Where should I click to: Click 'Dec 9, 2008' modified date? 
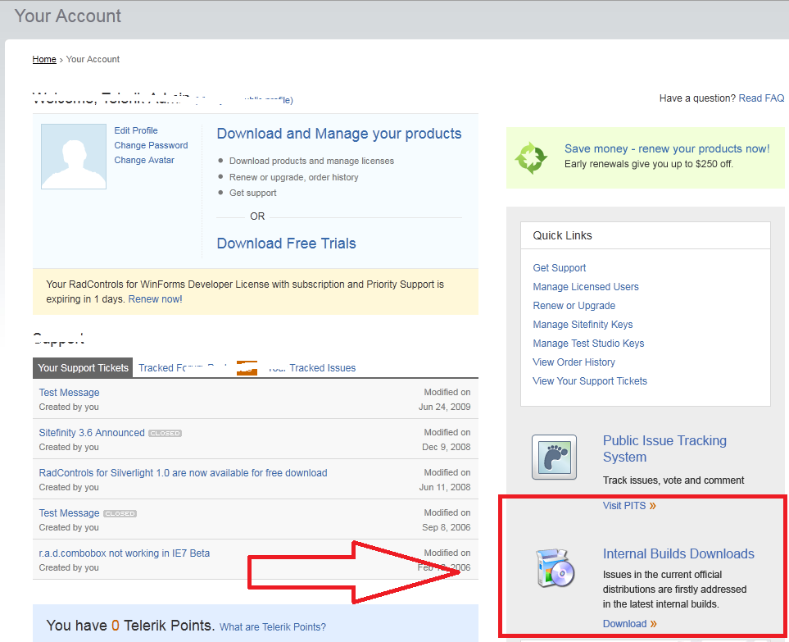447,447
